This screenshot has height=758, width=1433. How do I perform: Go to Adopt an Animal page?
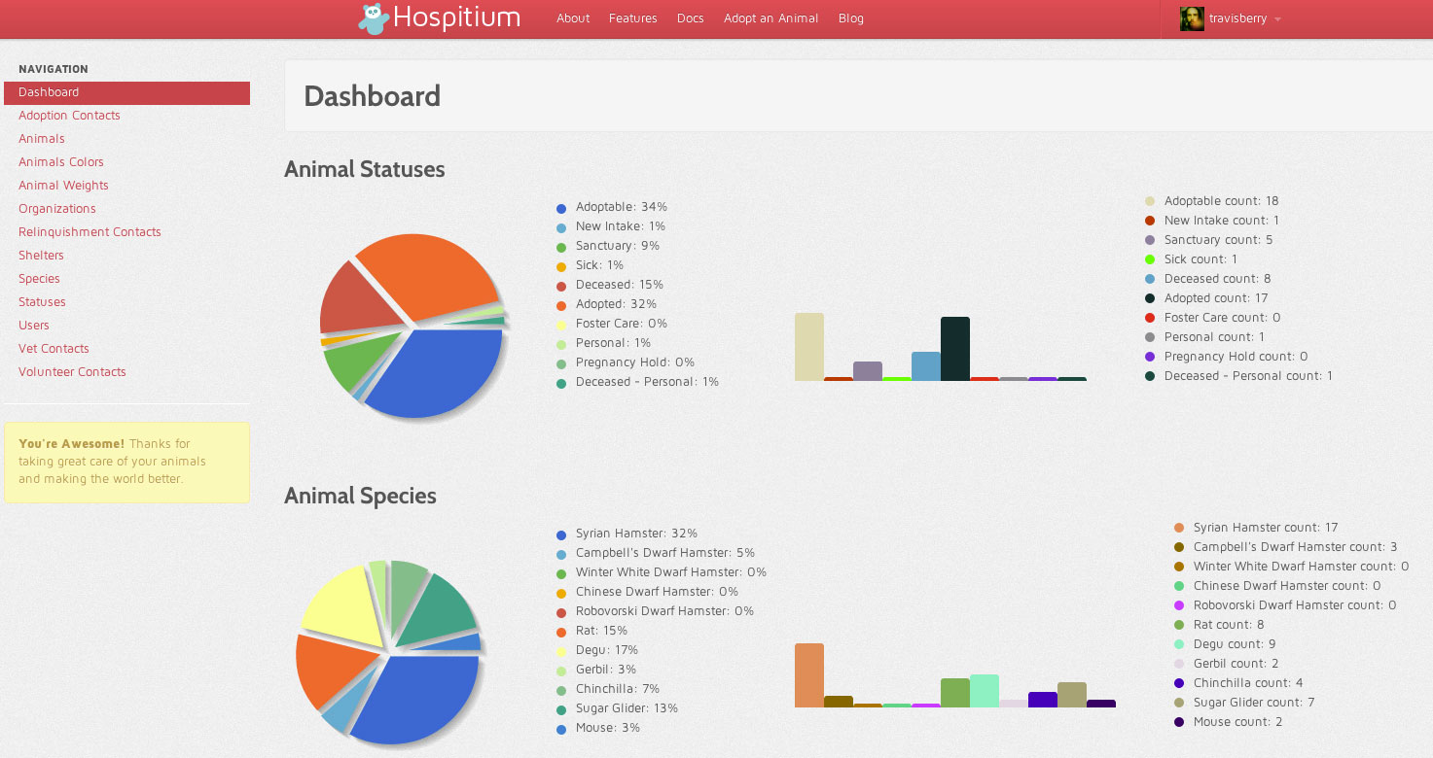770,18
